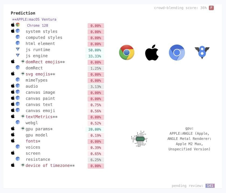Image resolution: width=226 pixels, height=193 pixels.
Task: Click the domRect emojis row label
Action: click(45, 62)
